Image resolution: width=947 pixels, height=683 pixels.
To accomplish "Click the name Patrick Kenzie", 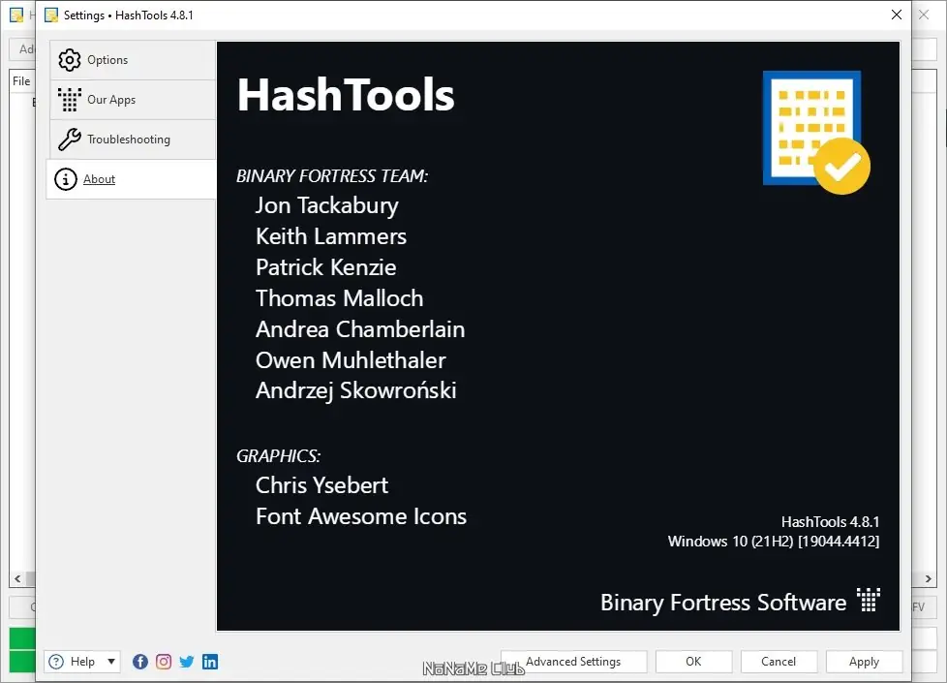I will pyautogui.click(x=326, y=267).
